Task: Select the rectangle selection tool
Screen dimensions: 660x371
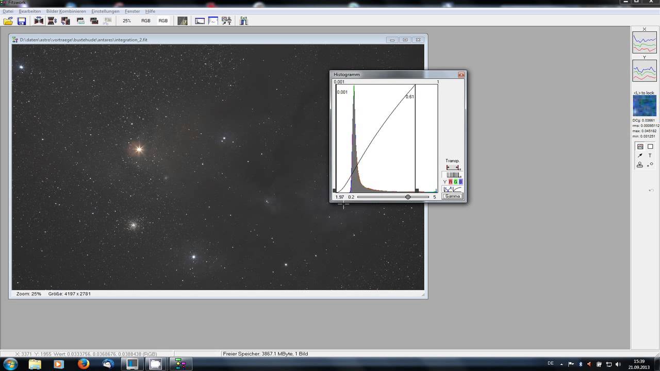Action: tap(650, 146)
